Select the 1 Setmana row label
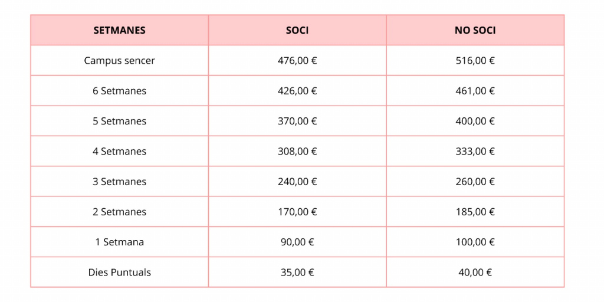 pyautogui.click(x=119, y=242)
